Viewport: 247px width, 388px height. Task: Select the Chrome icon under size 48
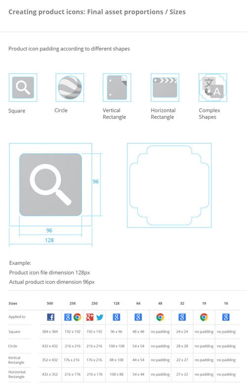(x=160, y=317)
